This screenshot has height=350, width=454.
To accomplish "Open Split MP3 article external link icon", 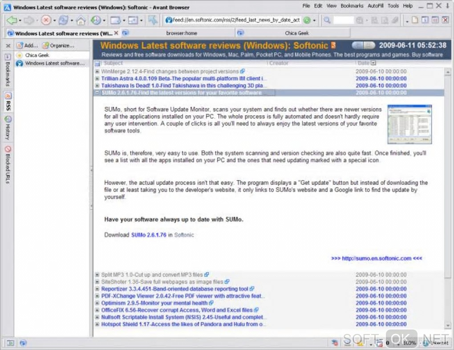I will (207, 274).
